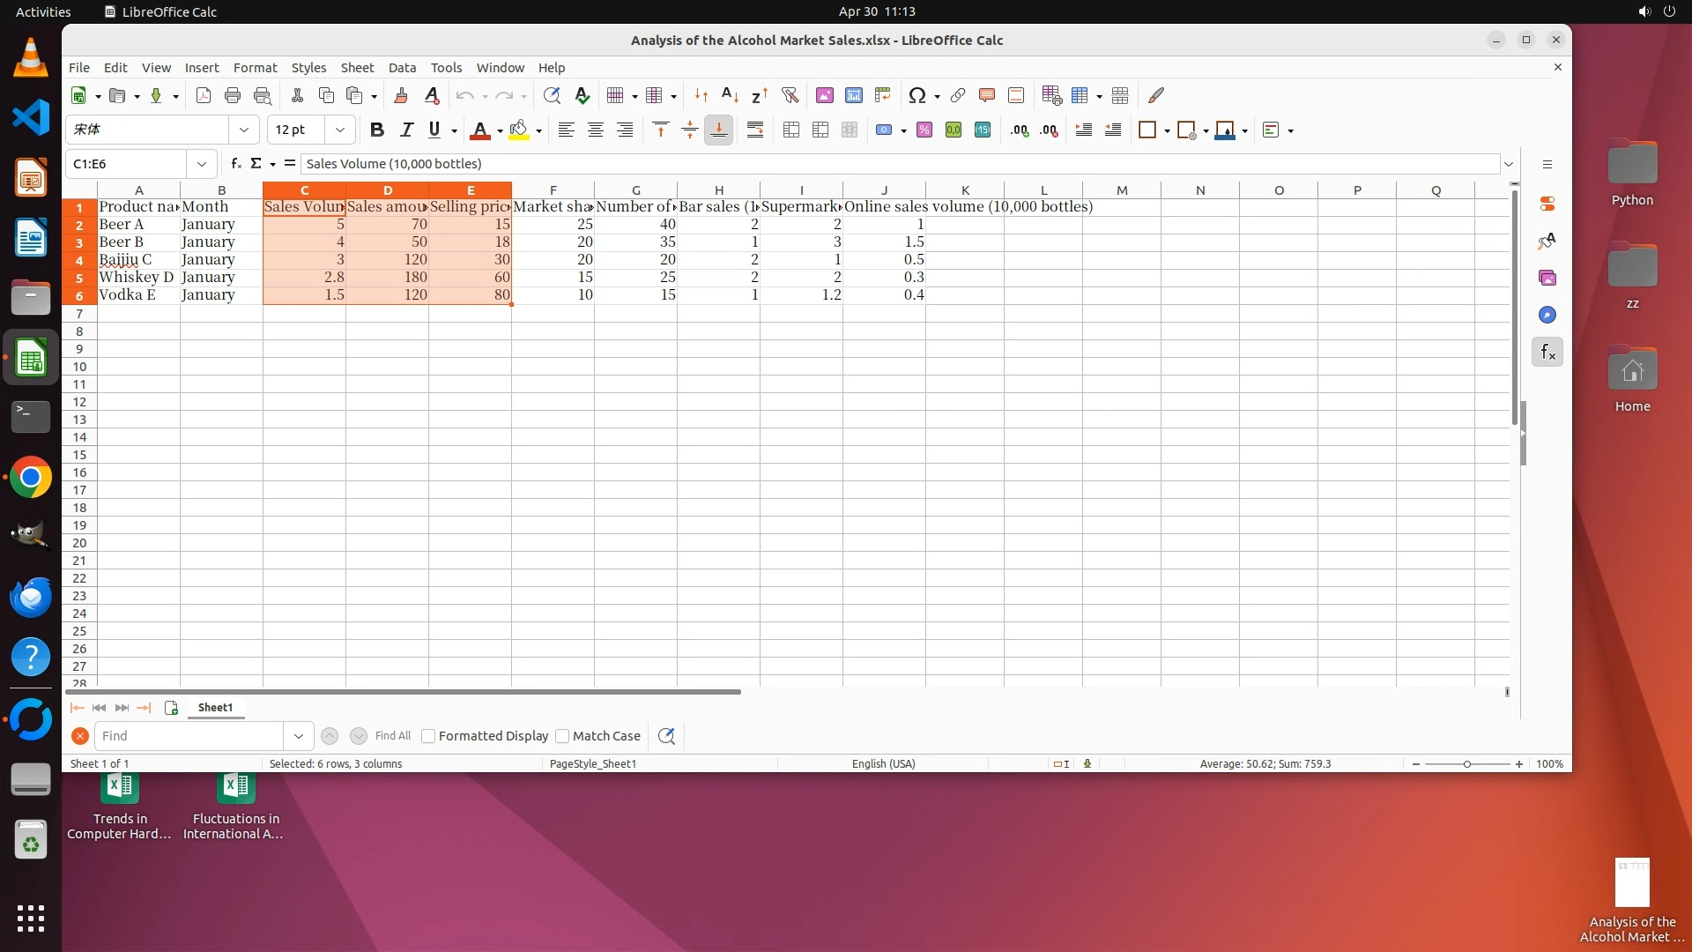This screenshot has width=1692, height=952.
Task: Expand the font name dropdown
Action: (x=244, y=130)
